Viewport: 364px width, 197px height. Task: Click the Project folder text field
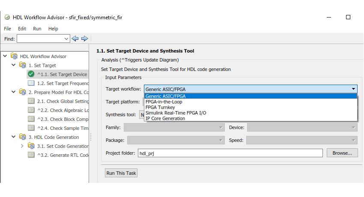[230, 153]
